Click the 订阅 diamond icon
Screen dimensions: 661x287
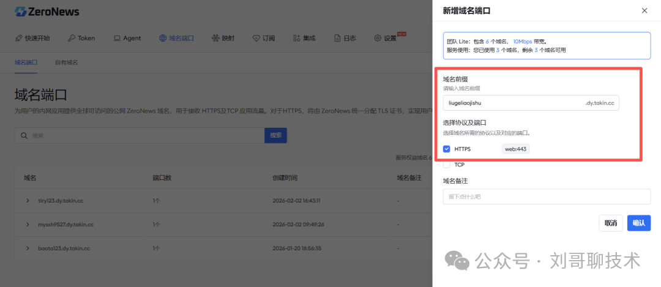(x=256, y=38)
